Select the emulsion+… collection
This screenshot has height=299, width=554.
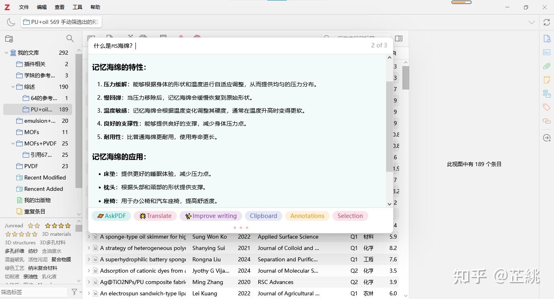[38, 121]
